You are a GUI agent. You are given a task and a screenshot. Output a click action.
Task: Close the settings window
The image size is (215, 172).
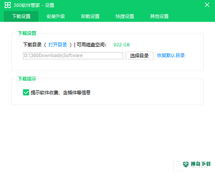207,5
